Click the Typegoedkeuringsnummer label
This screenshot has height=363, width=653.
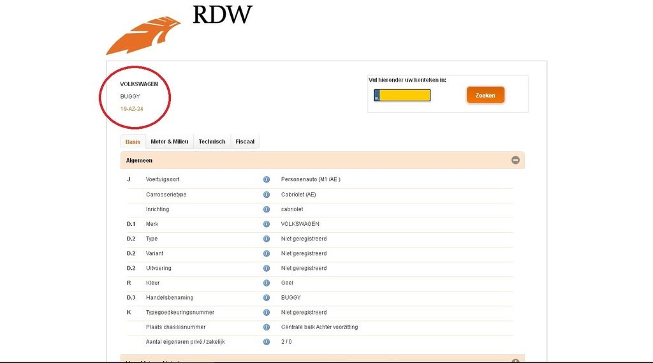[x=180, y=313]
